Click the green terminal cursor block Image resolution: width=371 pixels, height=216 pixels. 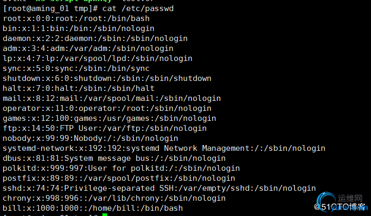point(105,214)
